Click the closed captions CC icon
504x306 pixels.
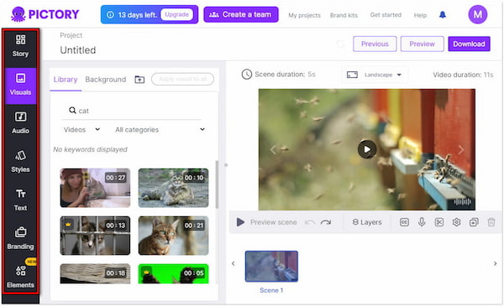[404, 222]
